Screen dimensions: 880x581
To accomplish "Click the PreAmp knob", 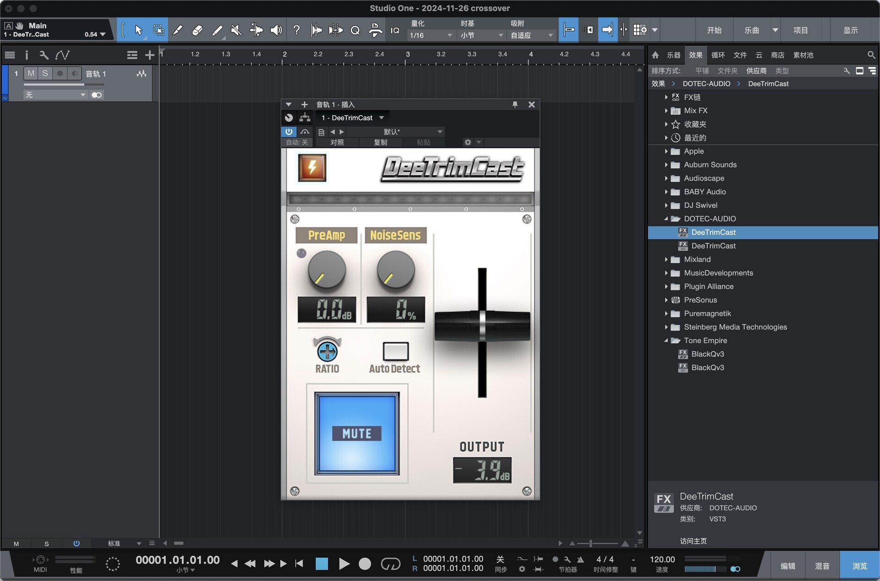I will pyautogui.click(x=327, y=269).
